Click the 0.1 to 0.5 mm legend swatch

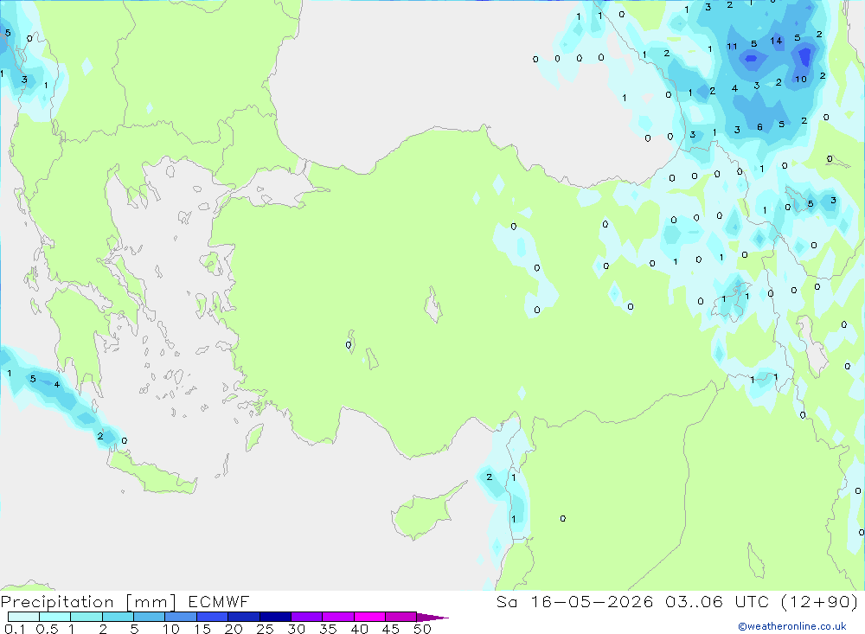(x=23, y=617)
